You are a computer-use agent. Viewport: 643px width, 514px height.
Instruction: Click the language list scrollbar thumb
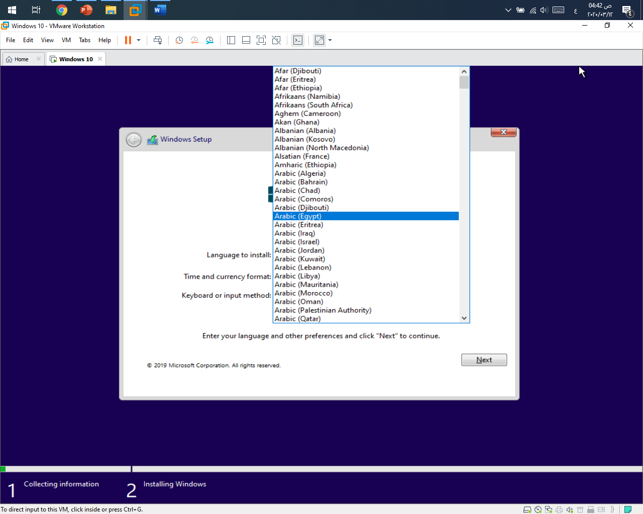tap(464, 82)
